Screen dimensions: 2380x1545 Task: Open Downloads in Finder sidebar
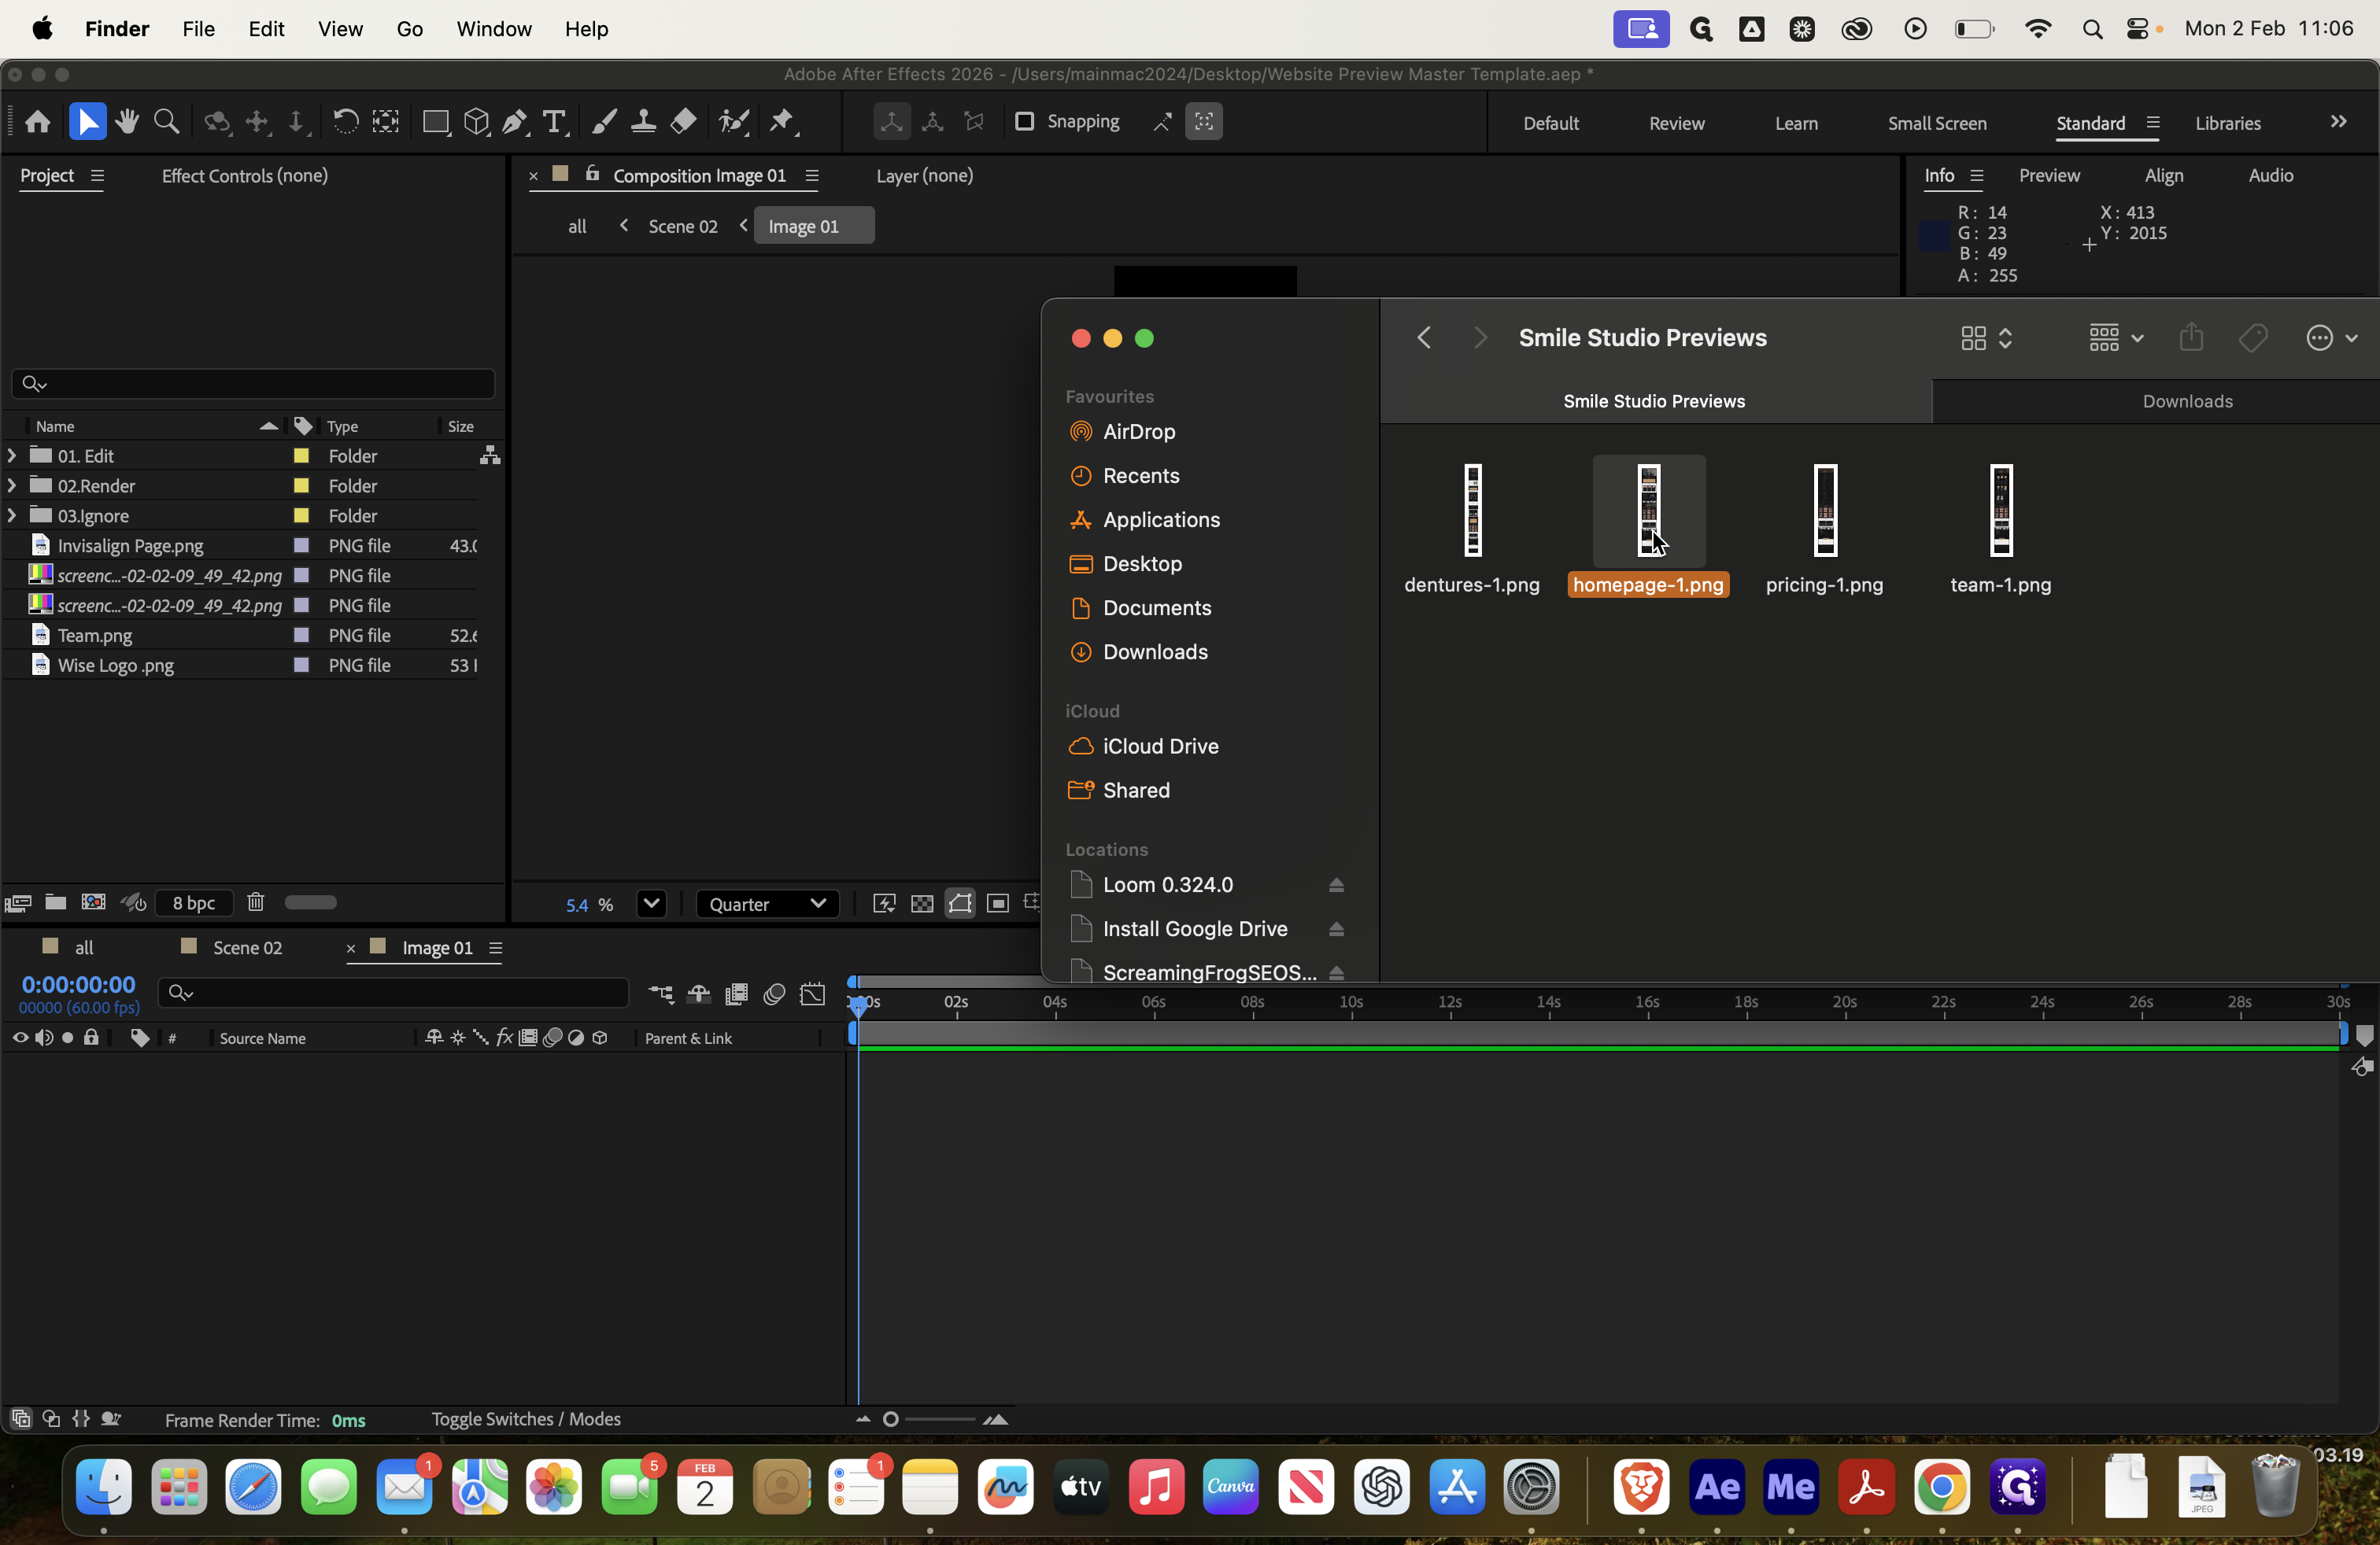tap(1156, 651)
